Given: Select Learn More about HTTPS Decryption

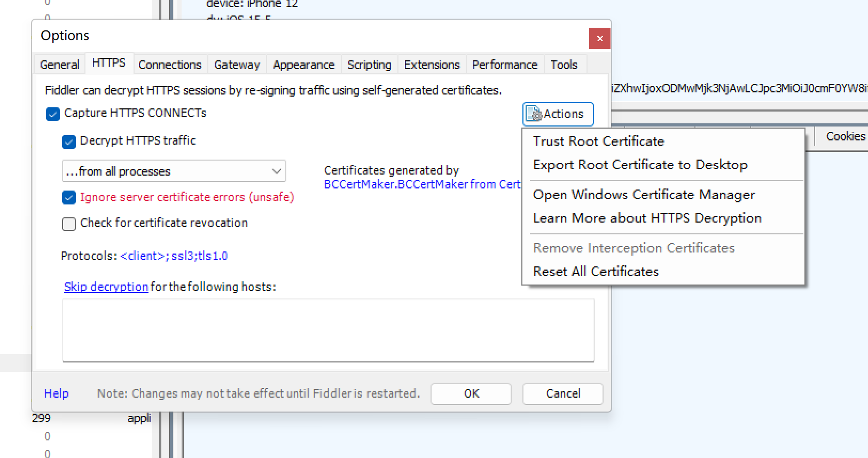Looking at the screenshot, I should click(x=647, y=218).
